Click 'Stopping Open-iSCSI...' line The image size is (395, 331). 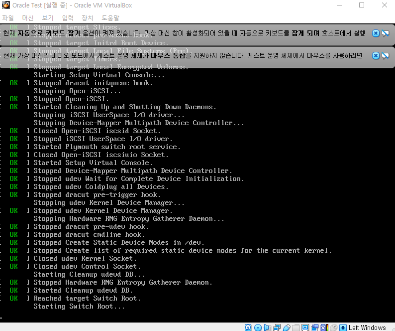pos(77,91)
